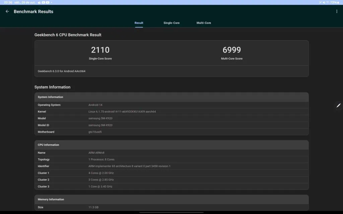343x214 pixels.
Task: Select the Operating System row showing Android 14
Action: 171,105
